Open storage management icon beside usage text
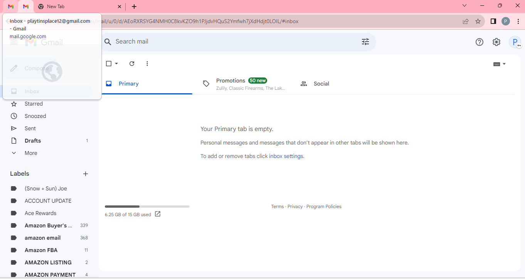 pyautogui.click(x=158, y=214)
